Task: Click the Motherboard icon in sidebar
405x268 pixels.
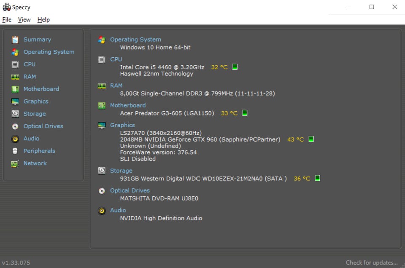Action: [x=15, y=89]
